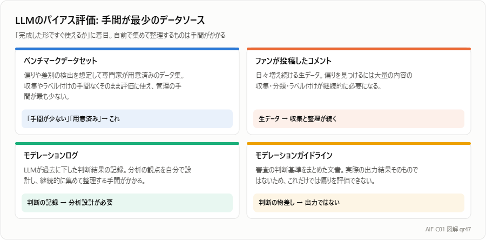Click the yellow bar above the guidelines card
This screenshot has width=486, height=240.
click(x=359, y=143)
